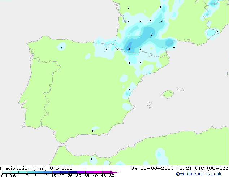Click the legend swatch between 30 and 35
Viewport: 229px width, 177px height.
click(x=81, y=172)
